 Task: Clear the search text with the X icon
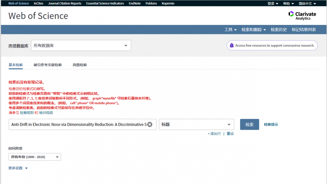[x=150, y=125]
